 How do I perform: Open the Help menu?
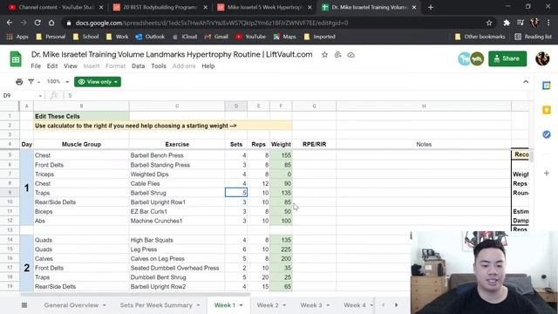[208, 66]
